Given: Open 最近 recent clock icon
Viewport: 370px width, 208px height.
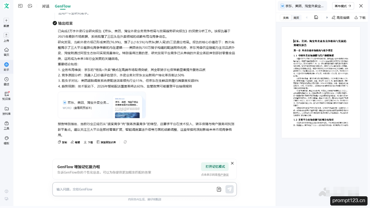Looking at the screenshot, I should coord(6,79).
